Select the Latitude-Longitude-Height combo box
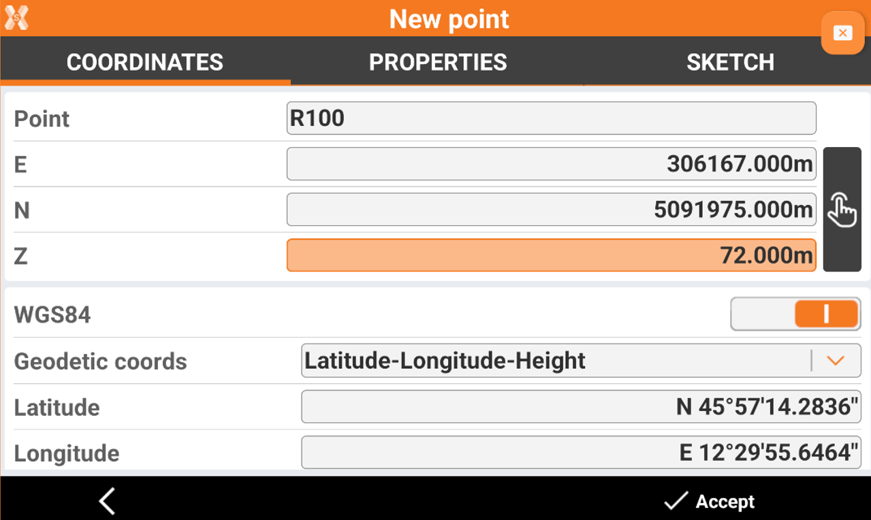The height and width of the screenshot is (520, 871). (555, 361)
